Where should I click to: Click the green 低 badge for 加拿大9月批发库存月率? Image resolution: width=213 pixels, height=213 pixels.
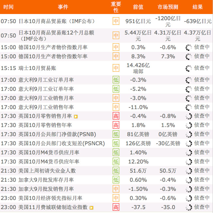coord(116,180)
